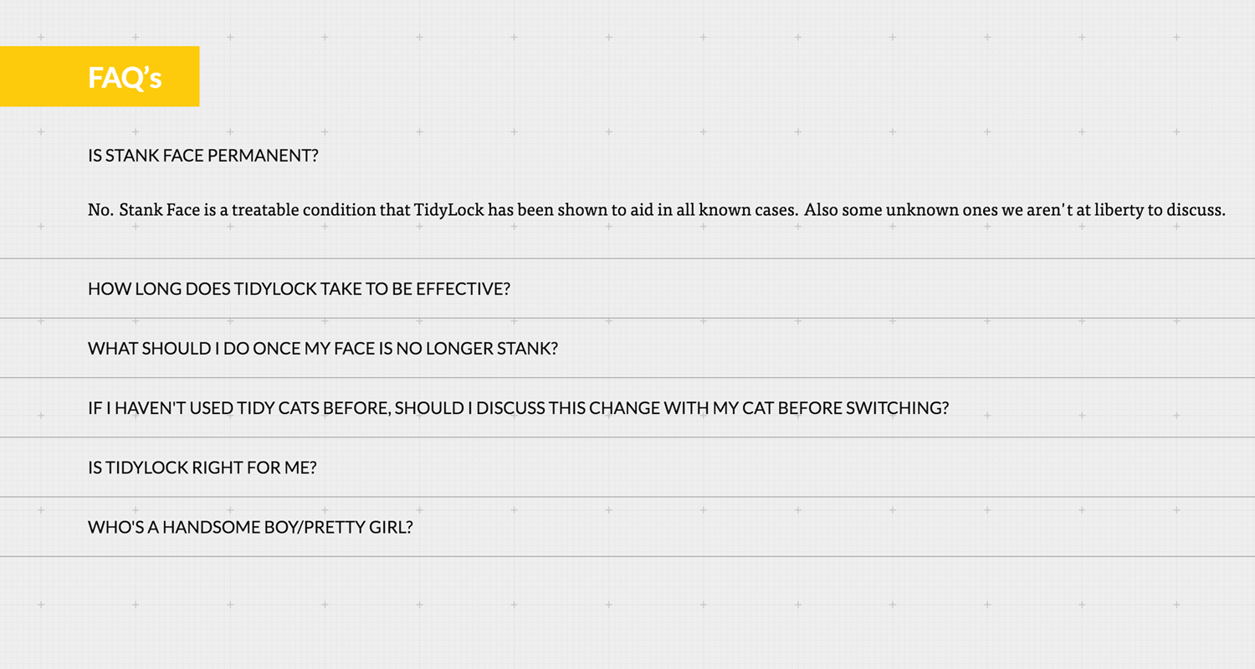Click the 'FAQ's' title text

(125, 78)
